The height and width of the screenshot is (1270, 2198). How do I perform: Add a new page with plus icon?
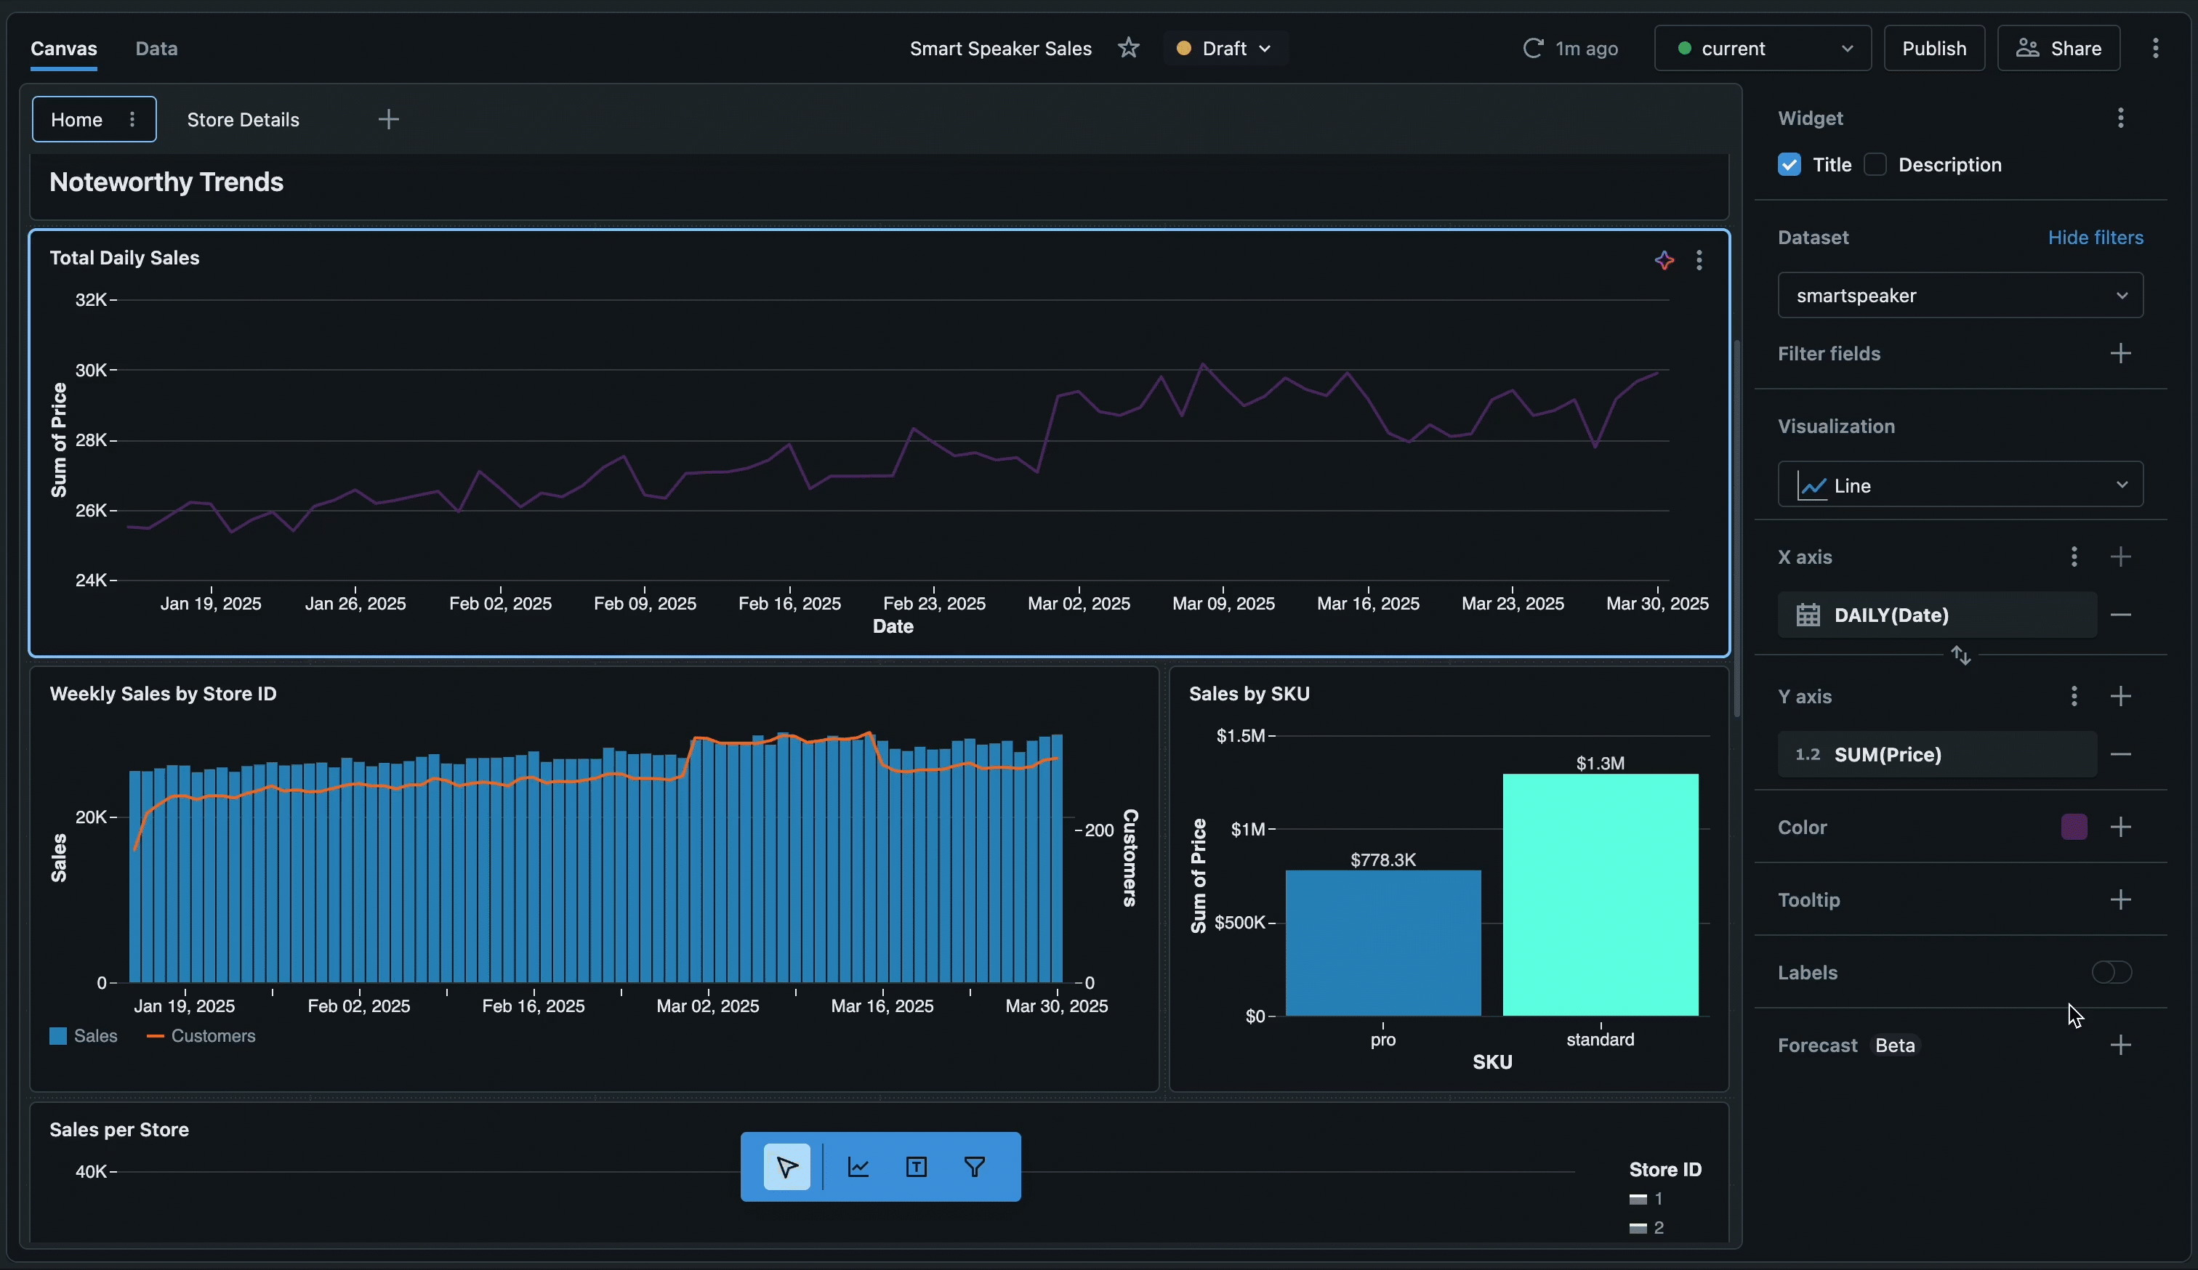click(388, 119)
